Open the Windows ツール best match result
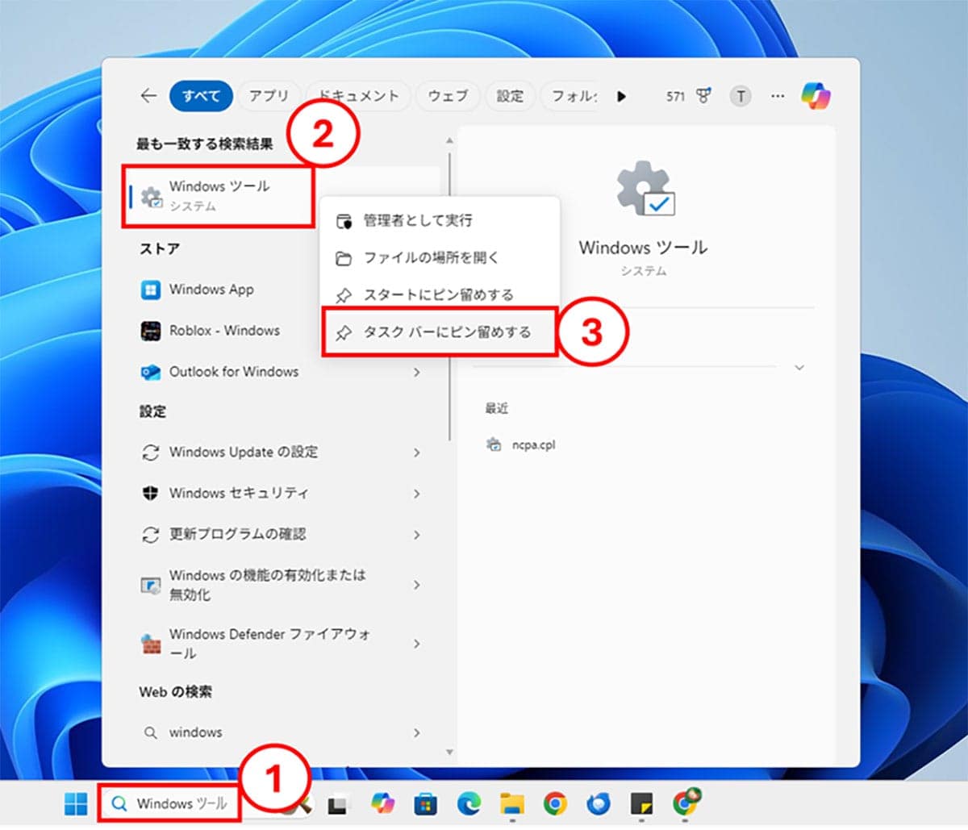Viewport: 968px width, 830px height. pyautogui.click(x=219, y=195)
